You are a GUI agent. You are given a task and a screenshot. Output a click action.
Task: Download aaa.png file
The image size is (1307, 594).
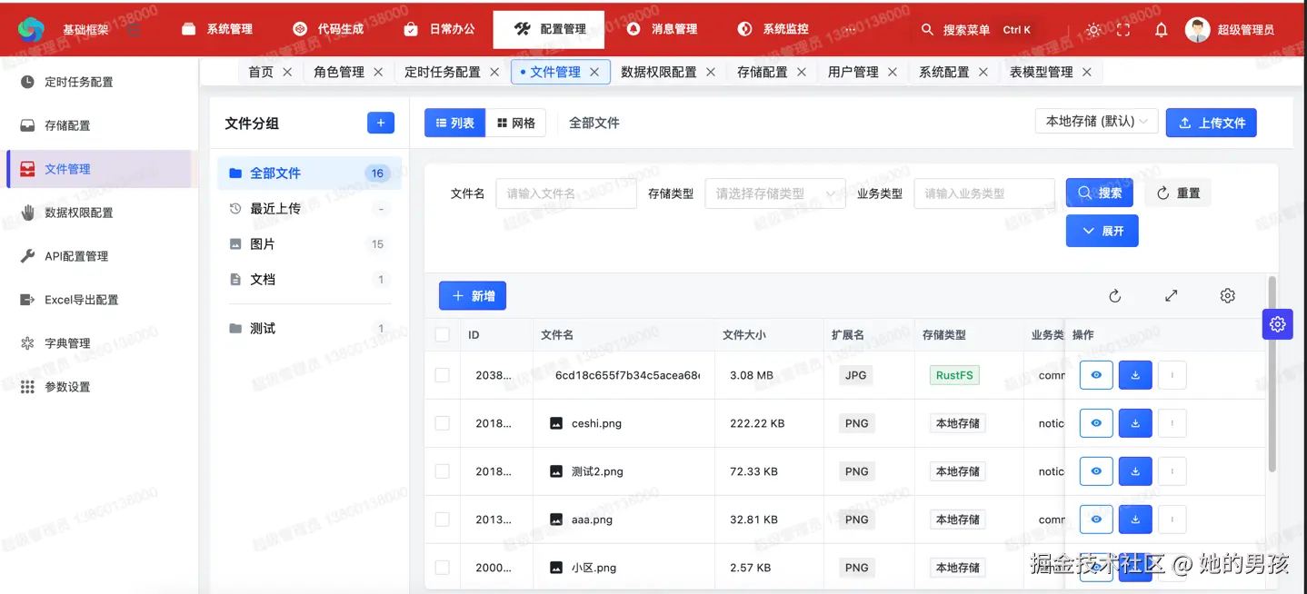pos(1135,520)
